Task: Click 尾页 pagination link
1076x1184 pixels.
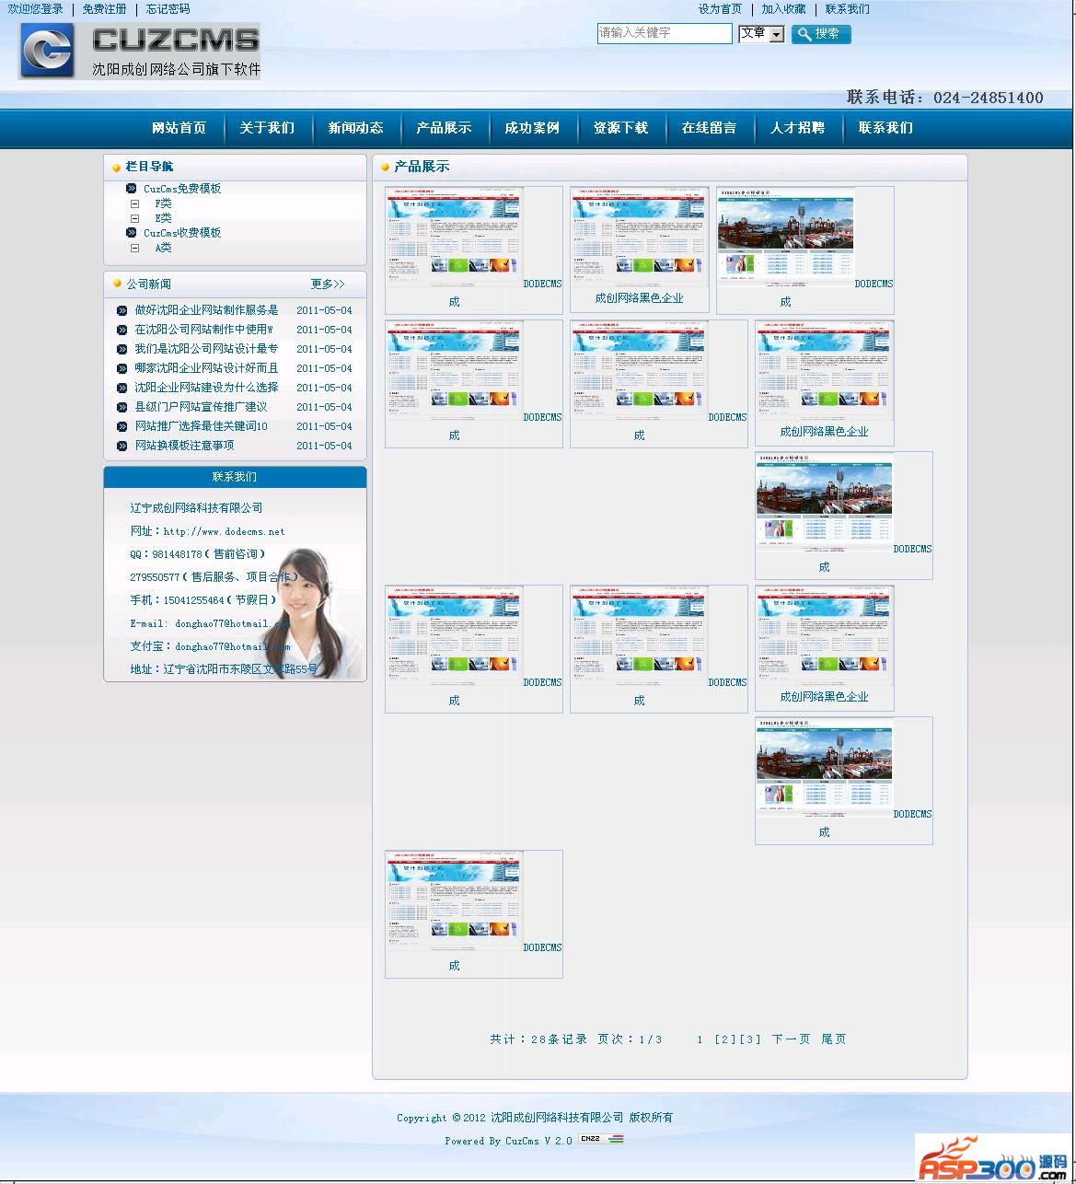Action: click(x=834, y=1039)
